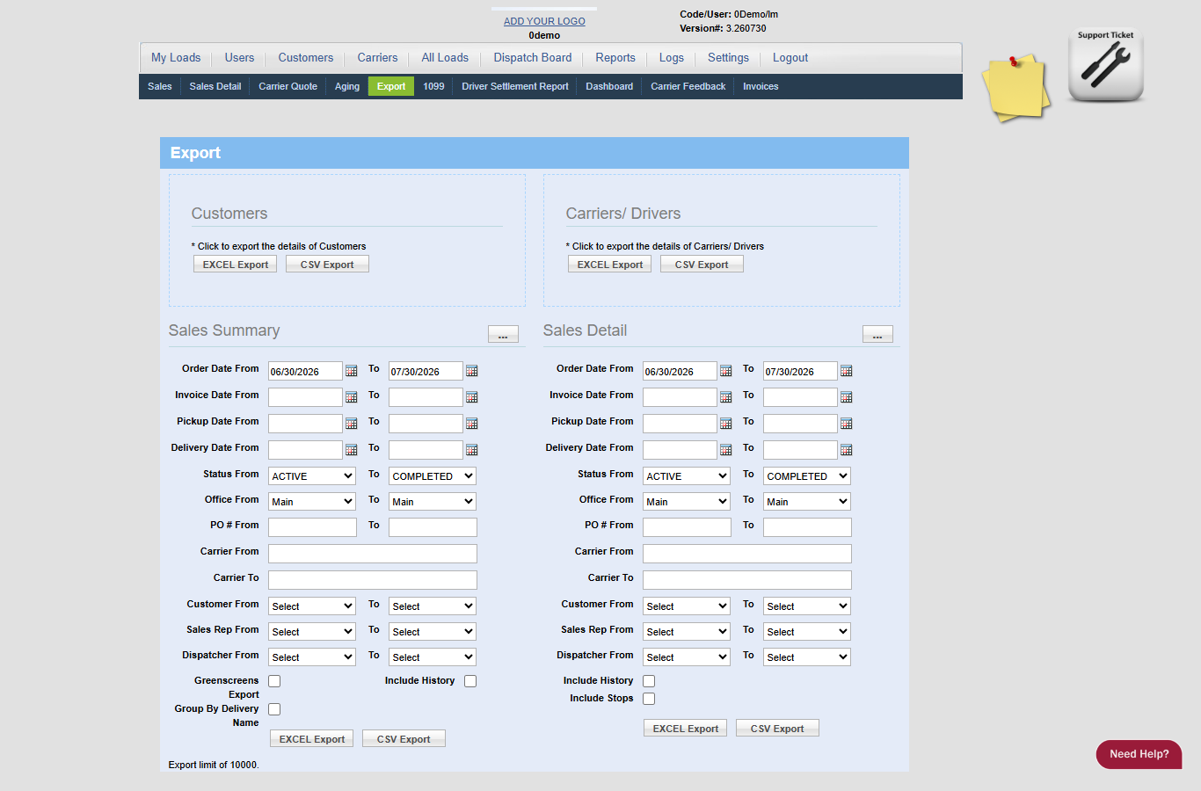Export Carriers/Drivers as CSV

click(702, 265)
